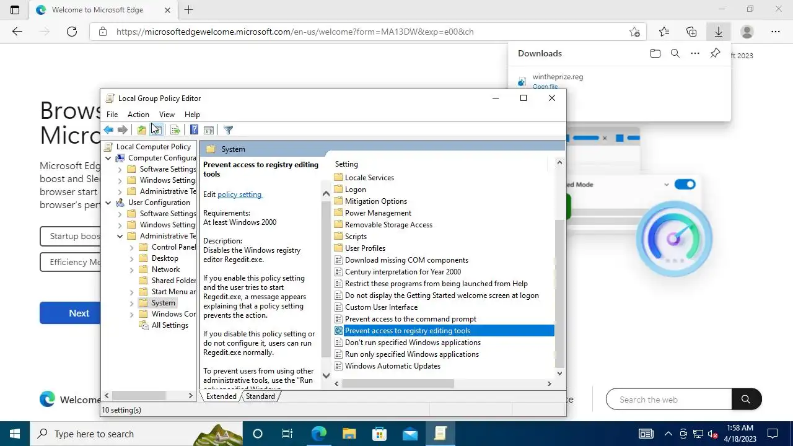Expand the Desktop tree node
This screenshot has height=446, width=793.
point(132,258)
